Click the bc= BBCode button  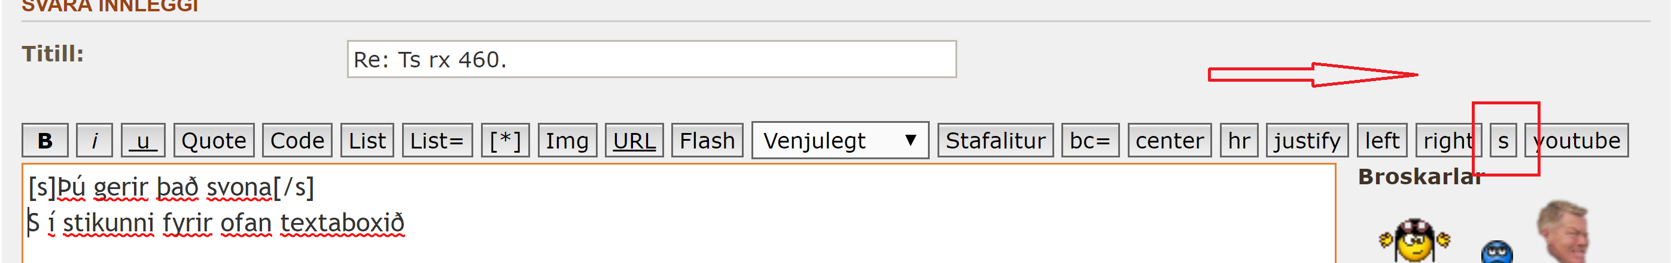1090,140
